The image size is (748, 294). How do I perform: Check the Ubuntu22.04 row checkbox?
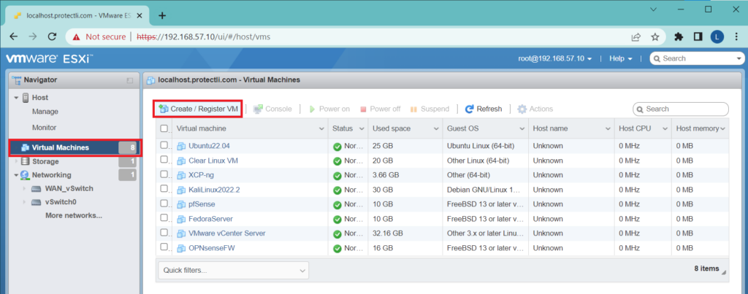[164, 145]
